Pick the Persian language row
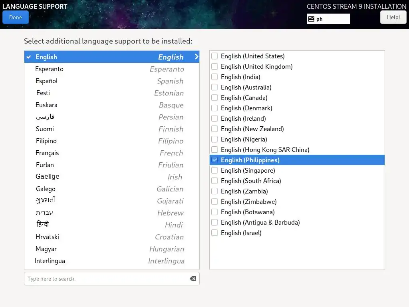 coord(112,117)
